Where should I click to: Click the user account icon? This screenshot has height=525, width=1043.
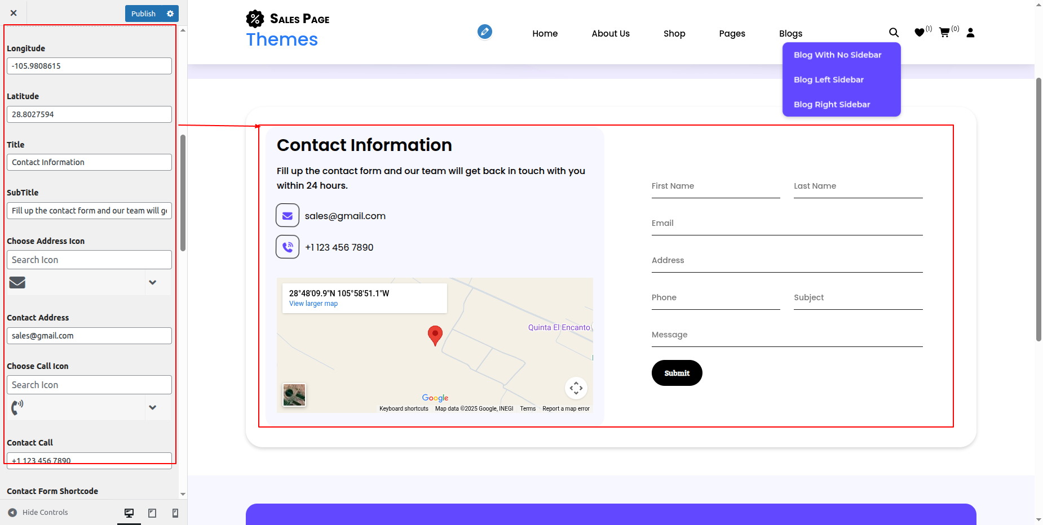(x=970, y=33)
